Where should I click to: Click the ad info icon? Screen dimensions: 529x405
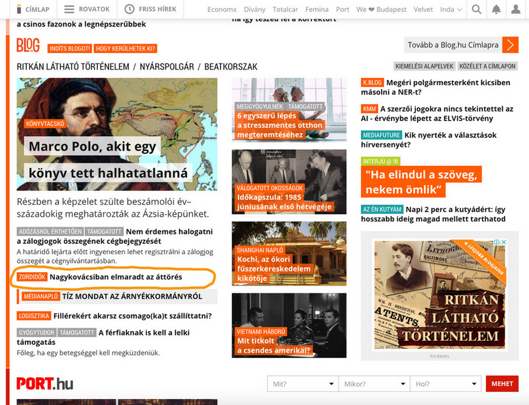click(x=497, y=242)
